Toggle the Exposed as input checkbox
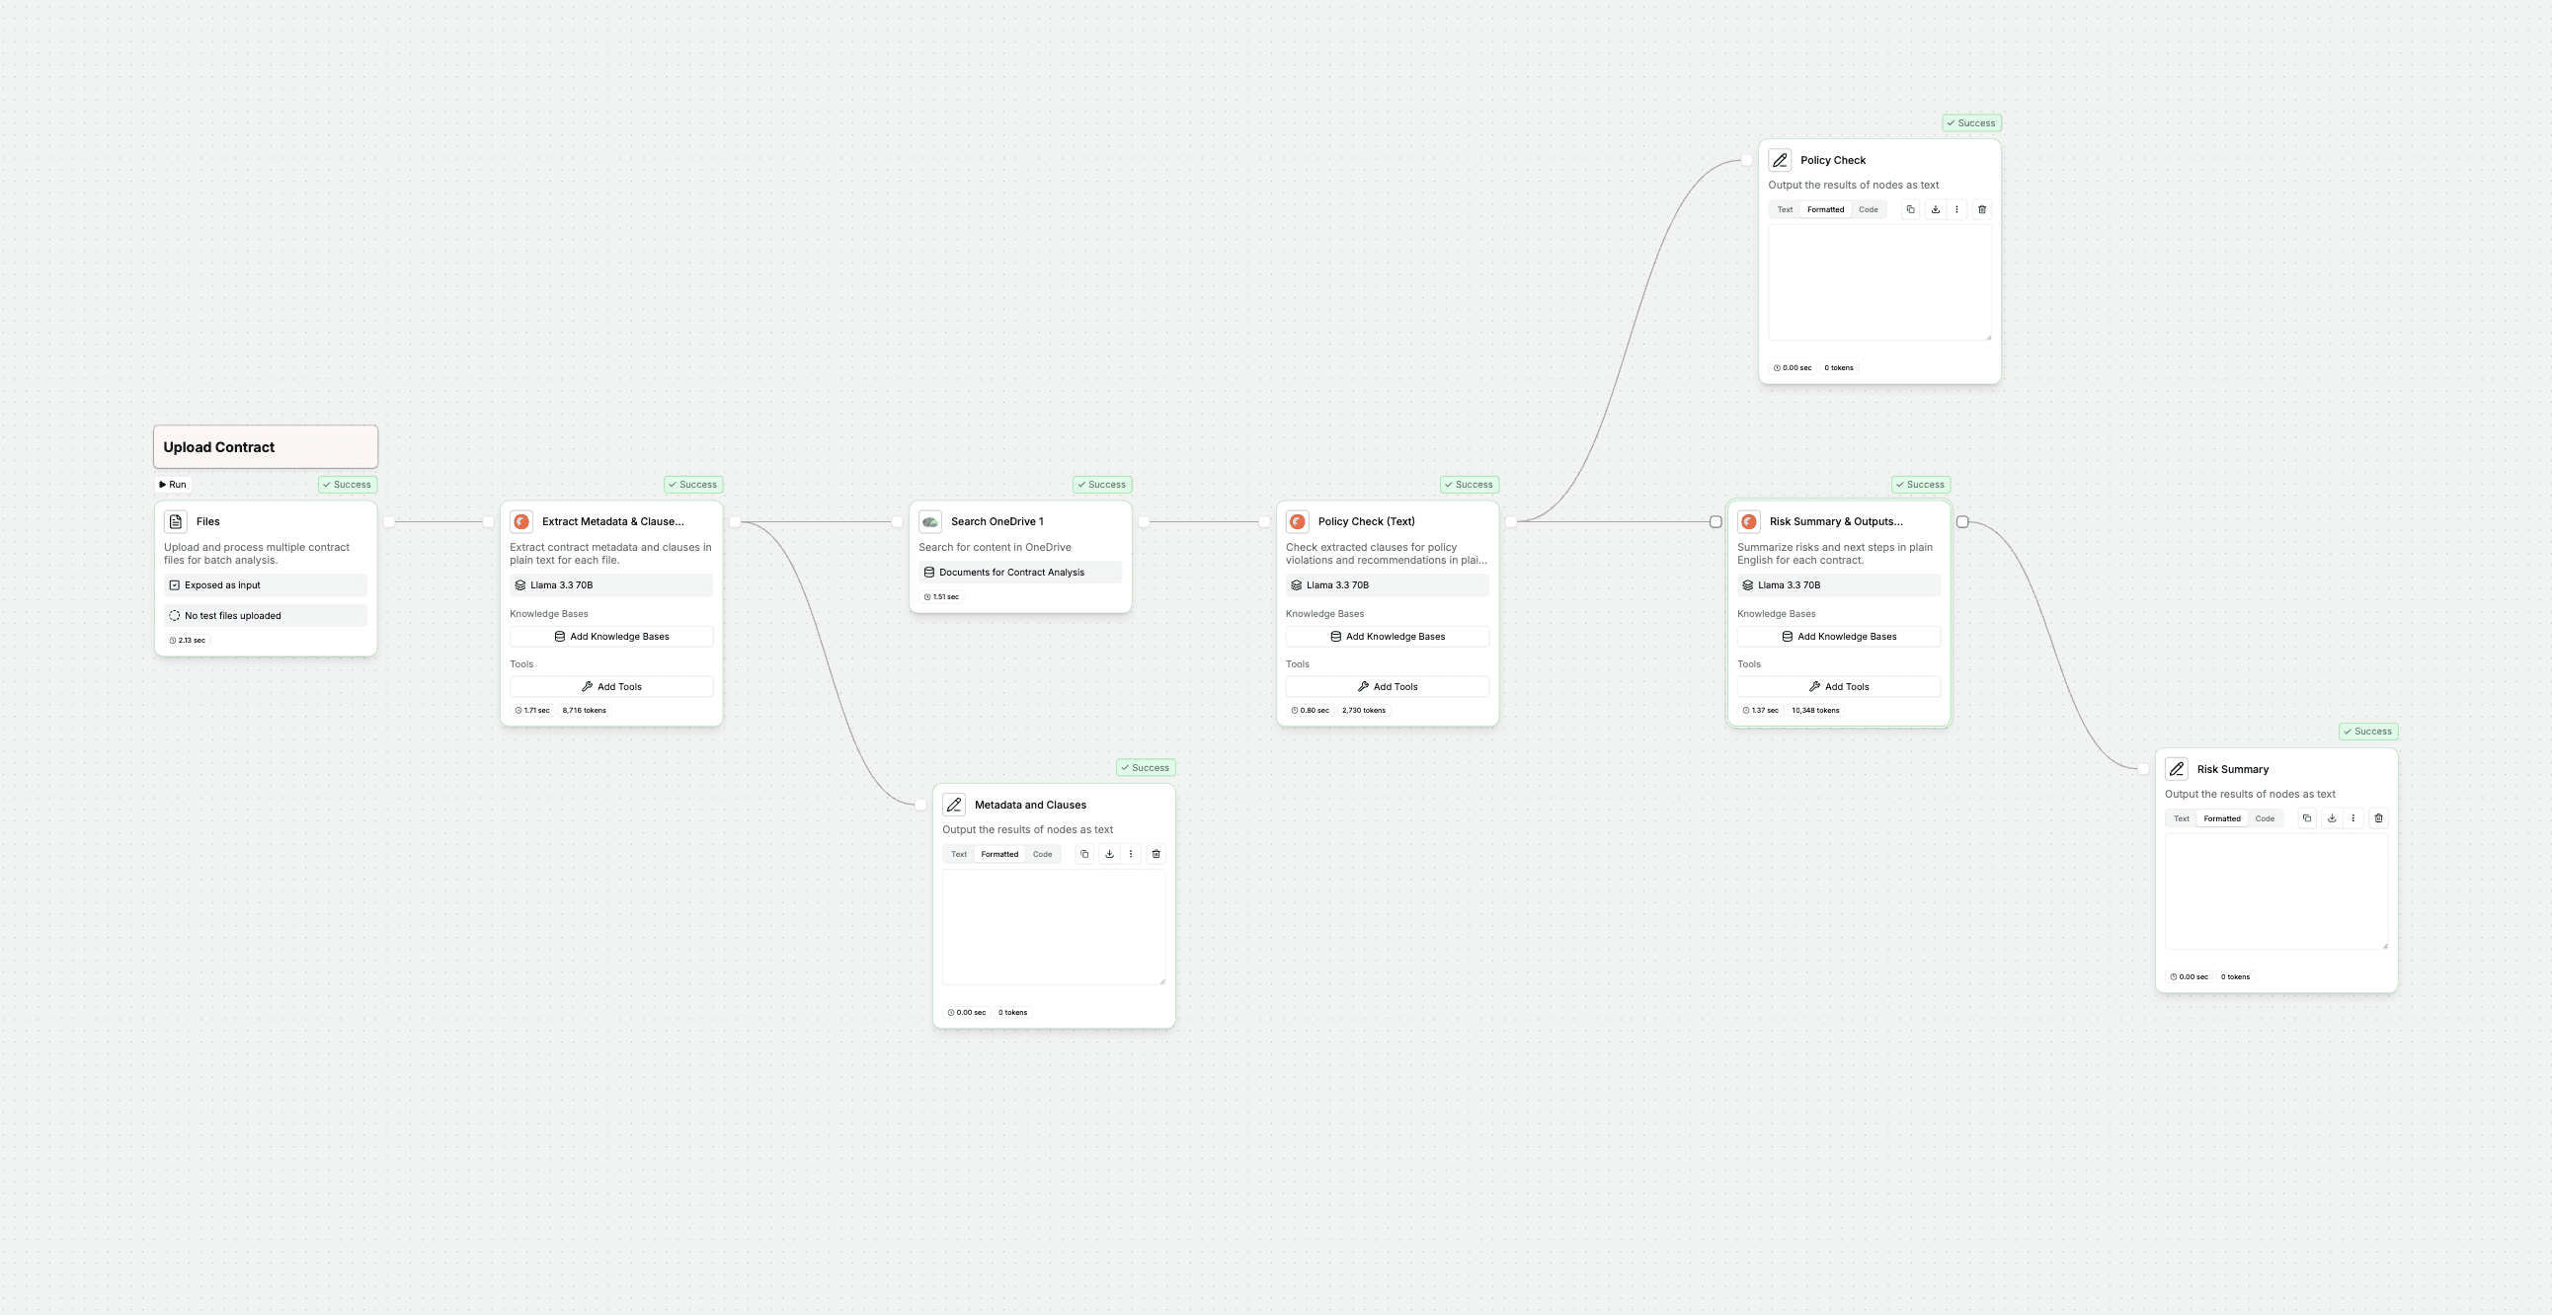The image size is (2552, 1315). (175, 585)
